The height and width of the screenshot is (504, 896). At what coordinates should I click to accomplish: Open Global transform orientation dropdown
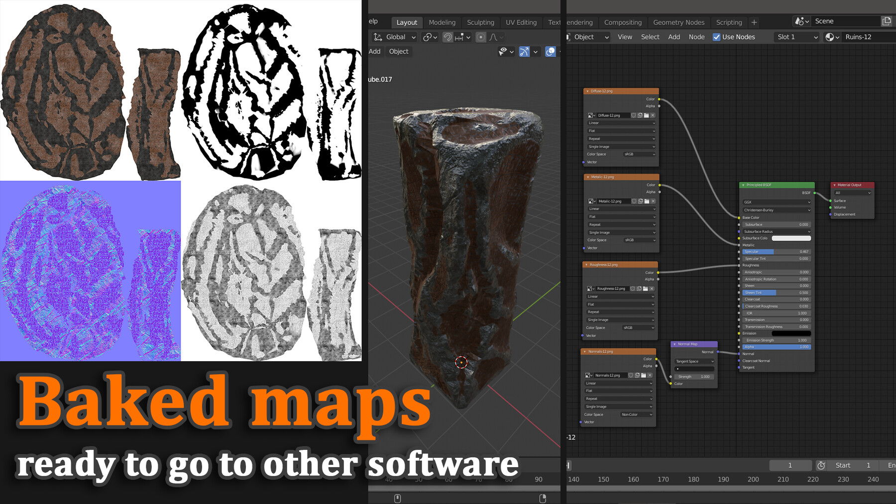[x=394, y=37]
